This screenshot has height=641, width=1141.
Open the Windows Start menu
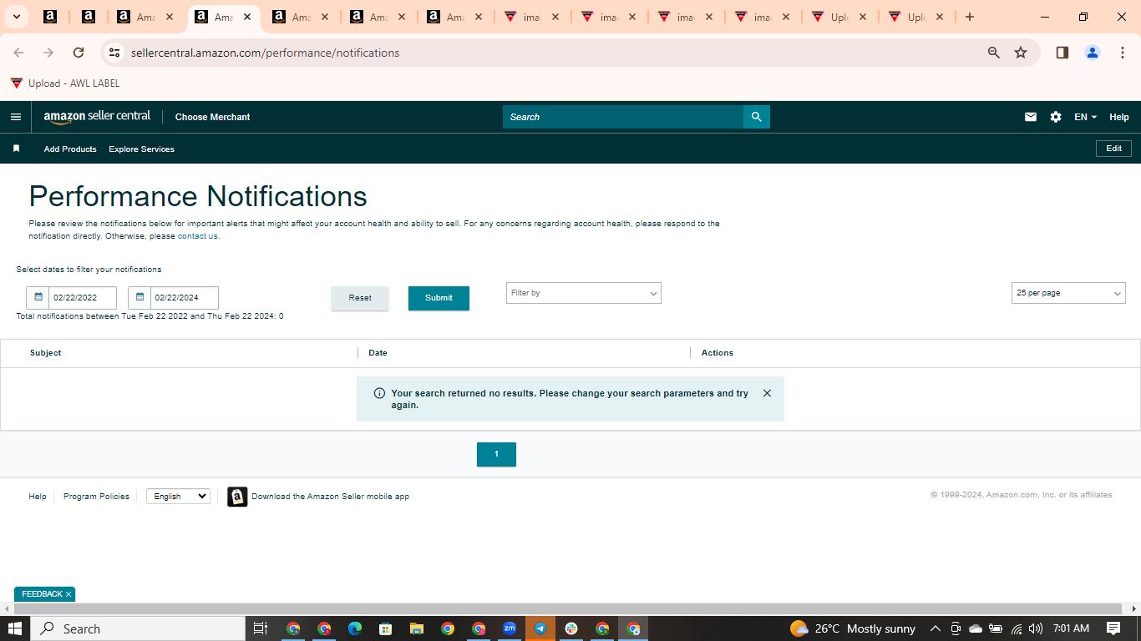(x=15, y=628)
